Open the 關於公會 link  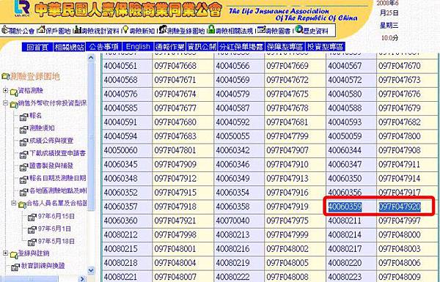(21, 31)
